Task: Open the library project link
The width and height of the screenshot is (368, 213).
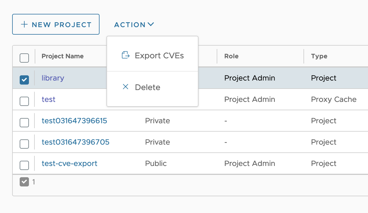Action: [53, 78]
